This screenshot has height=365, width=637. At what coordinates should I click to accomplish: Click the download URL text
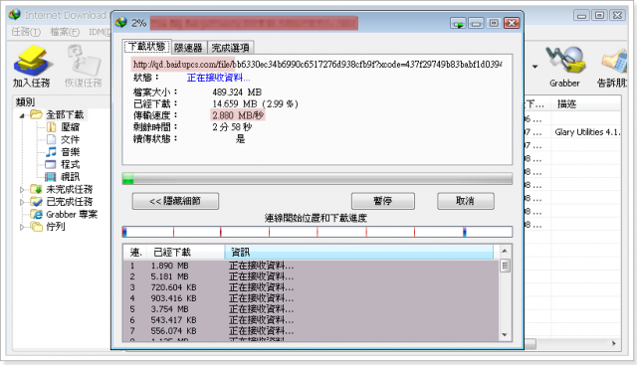[x=317, y=65]
